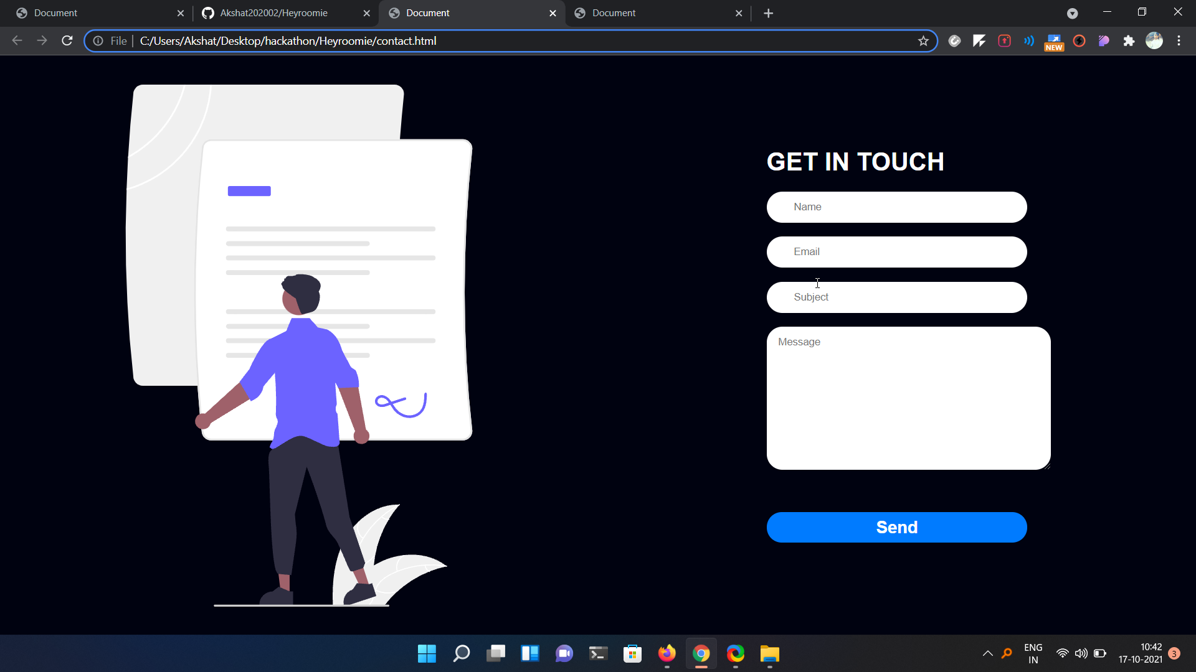Click the Chrome profile avatar
Screen dimensions: 1196x672
click(1154, 41)
